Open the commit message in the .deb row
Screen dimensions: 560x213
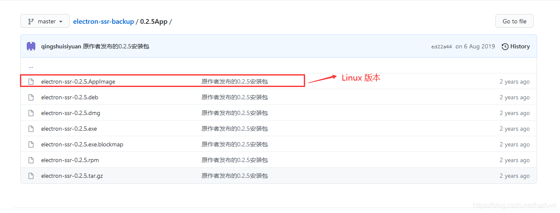pyautogui.click(x=235, y=97)
